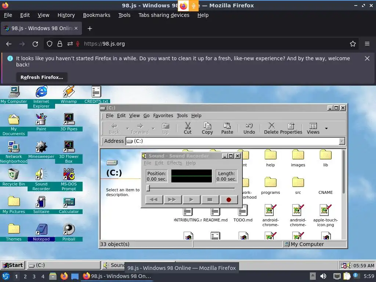
Task: Dismiss the Firefox notification bar
Action: pos(367,58)
